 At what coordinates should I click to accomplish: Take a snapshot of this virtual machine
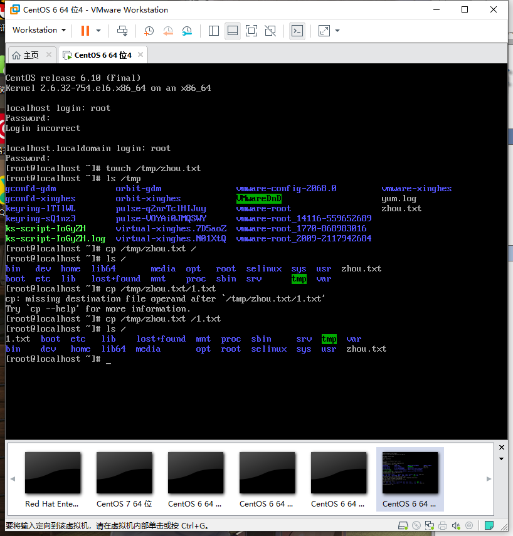(149, 31)
